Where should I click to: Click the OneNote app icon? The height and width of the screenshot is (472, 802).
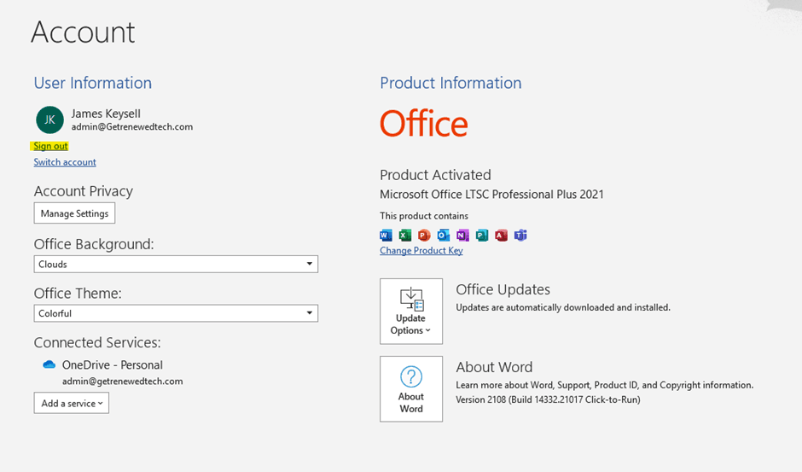(x=462, y=236)
